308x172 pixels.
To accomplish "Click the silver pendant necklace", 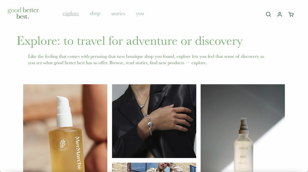I will coord(142,106).
